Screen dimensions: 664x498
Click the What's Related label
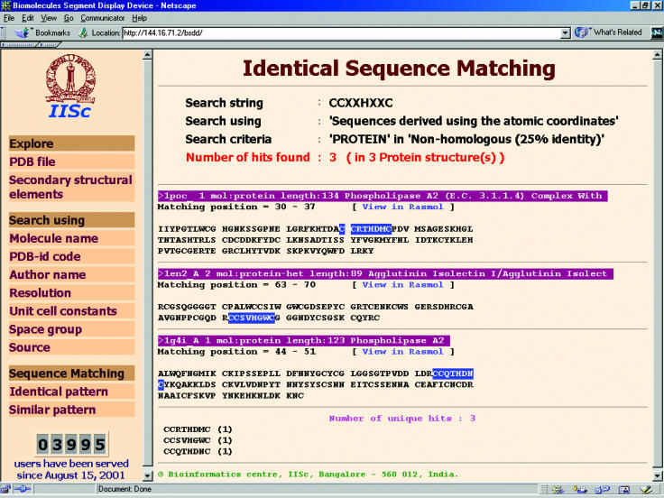click(x=617, y=32)
